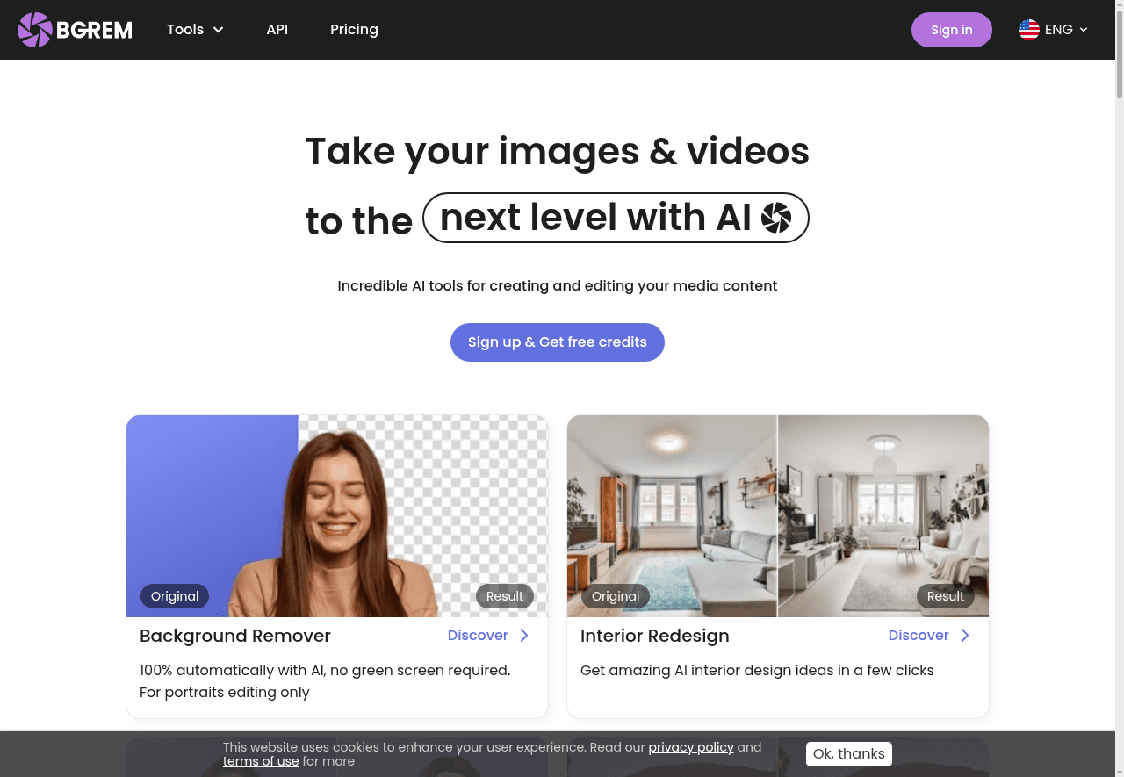Click the US flag language icon
Image resolution: width=1124 pixels, height=777 pixels.
coord(1028,30)
